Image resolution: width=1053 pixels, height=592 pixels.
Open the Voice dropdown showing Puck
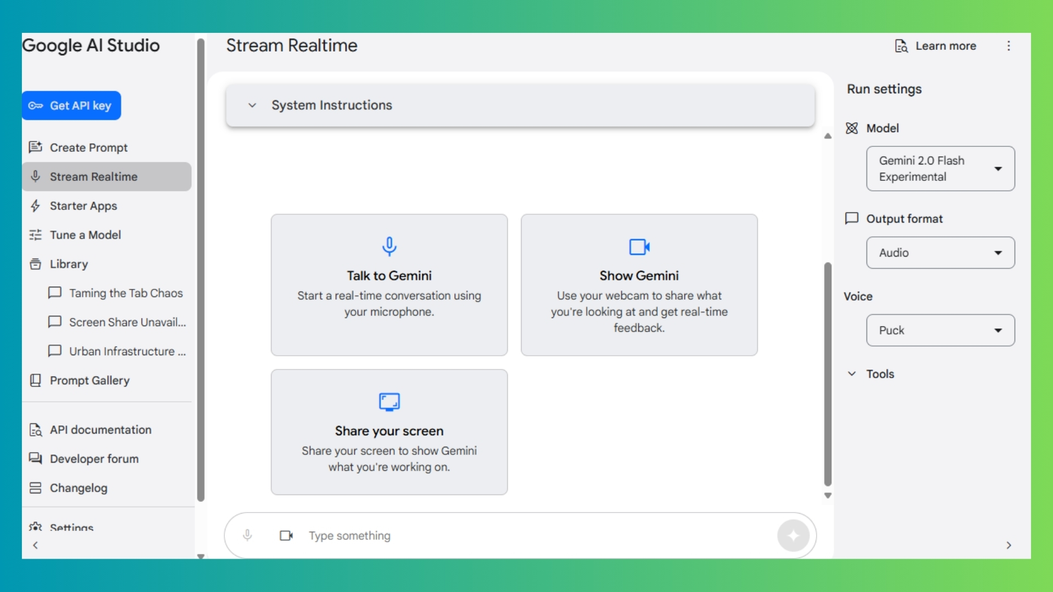point(940,330)
